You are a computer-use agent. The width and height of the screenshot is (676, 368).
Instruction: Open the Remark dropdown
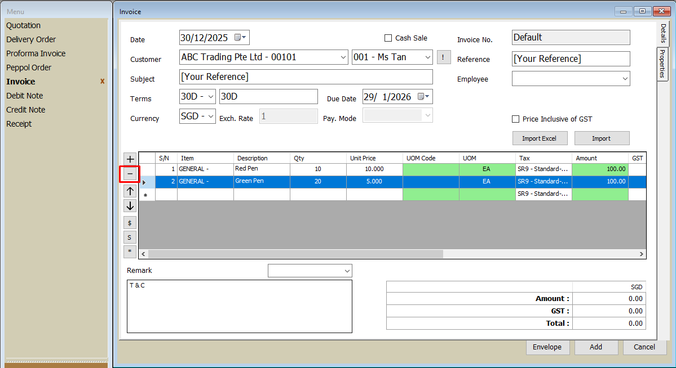[x=347, y=271]
